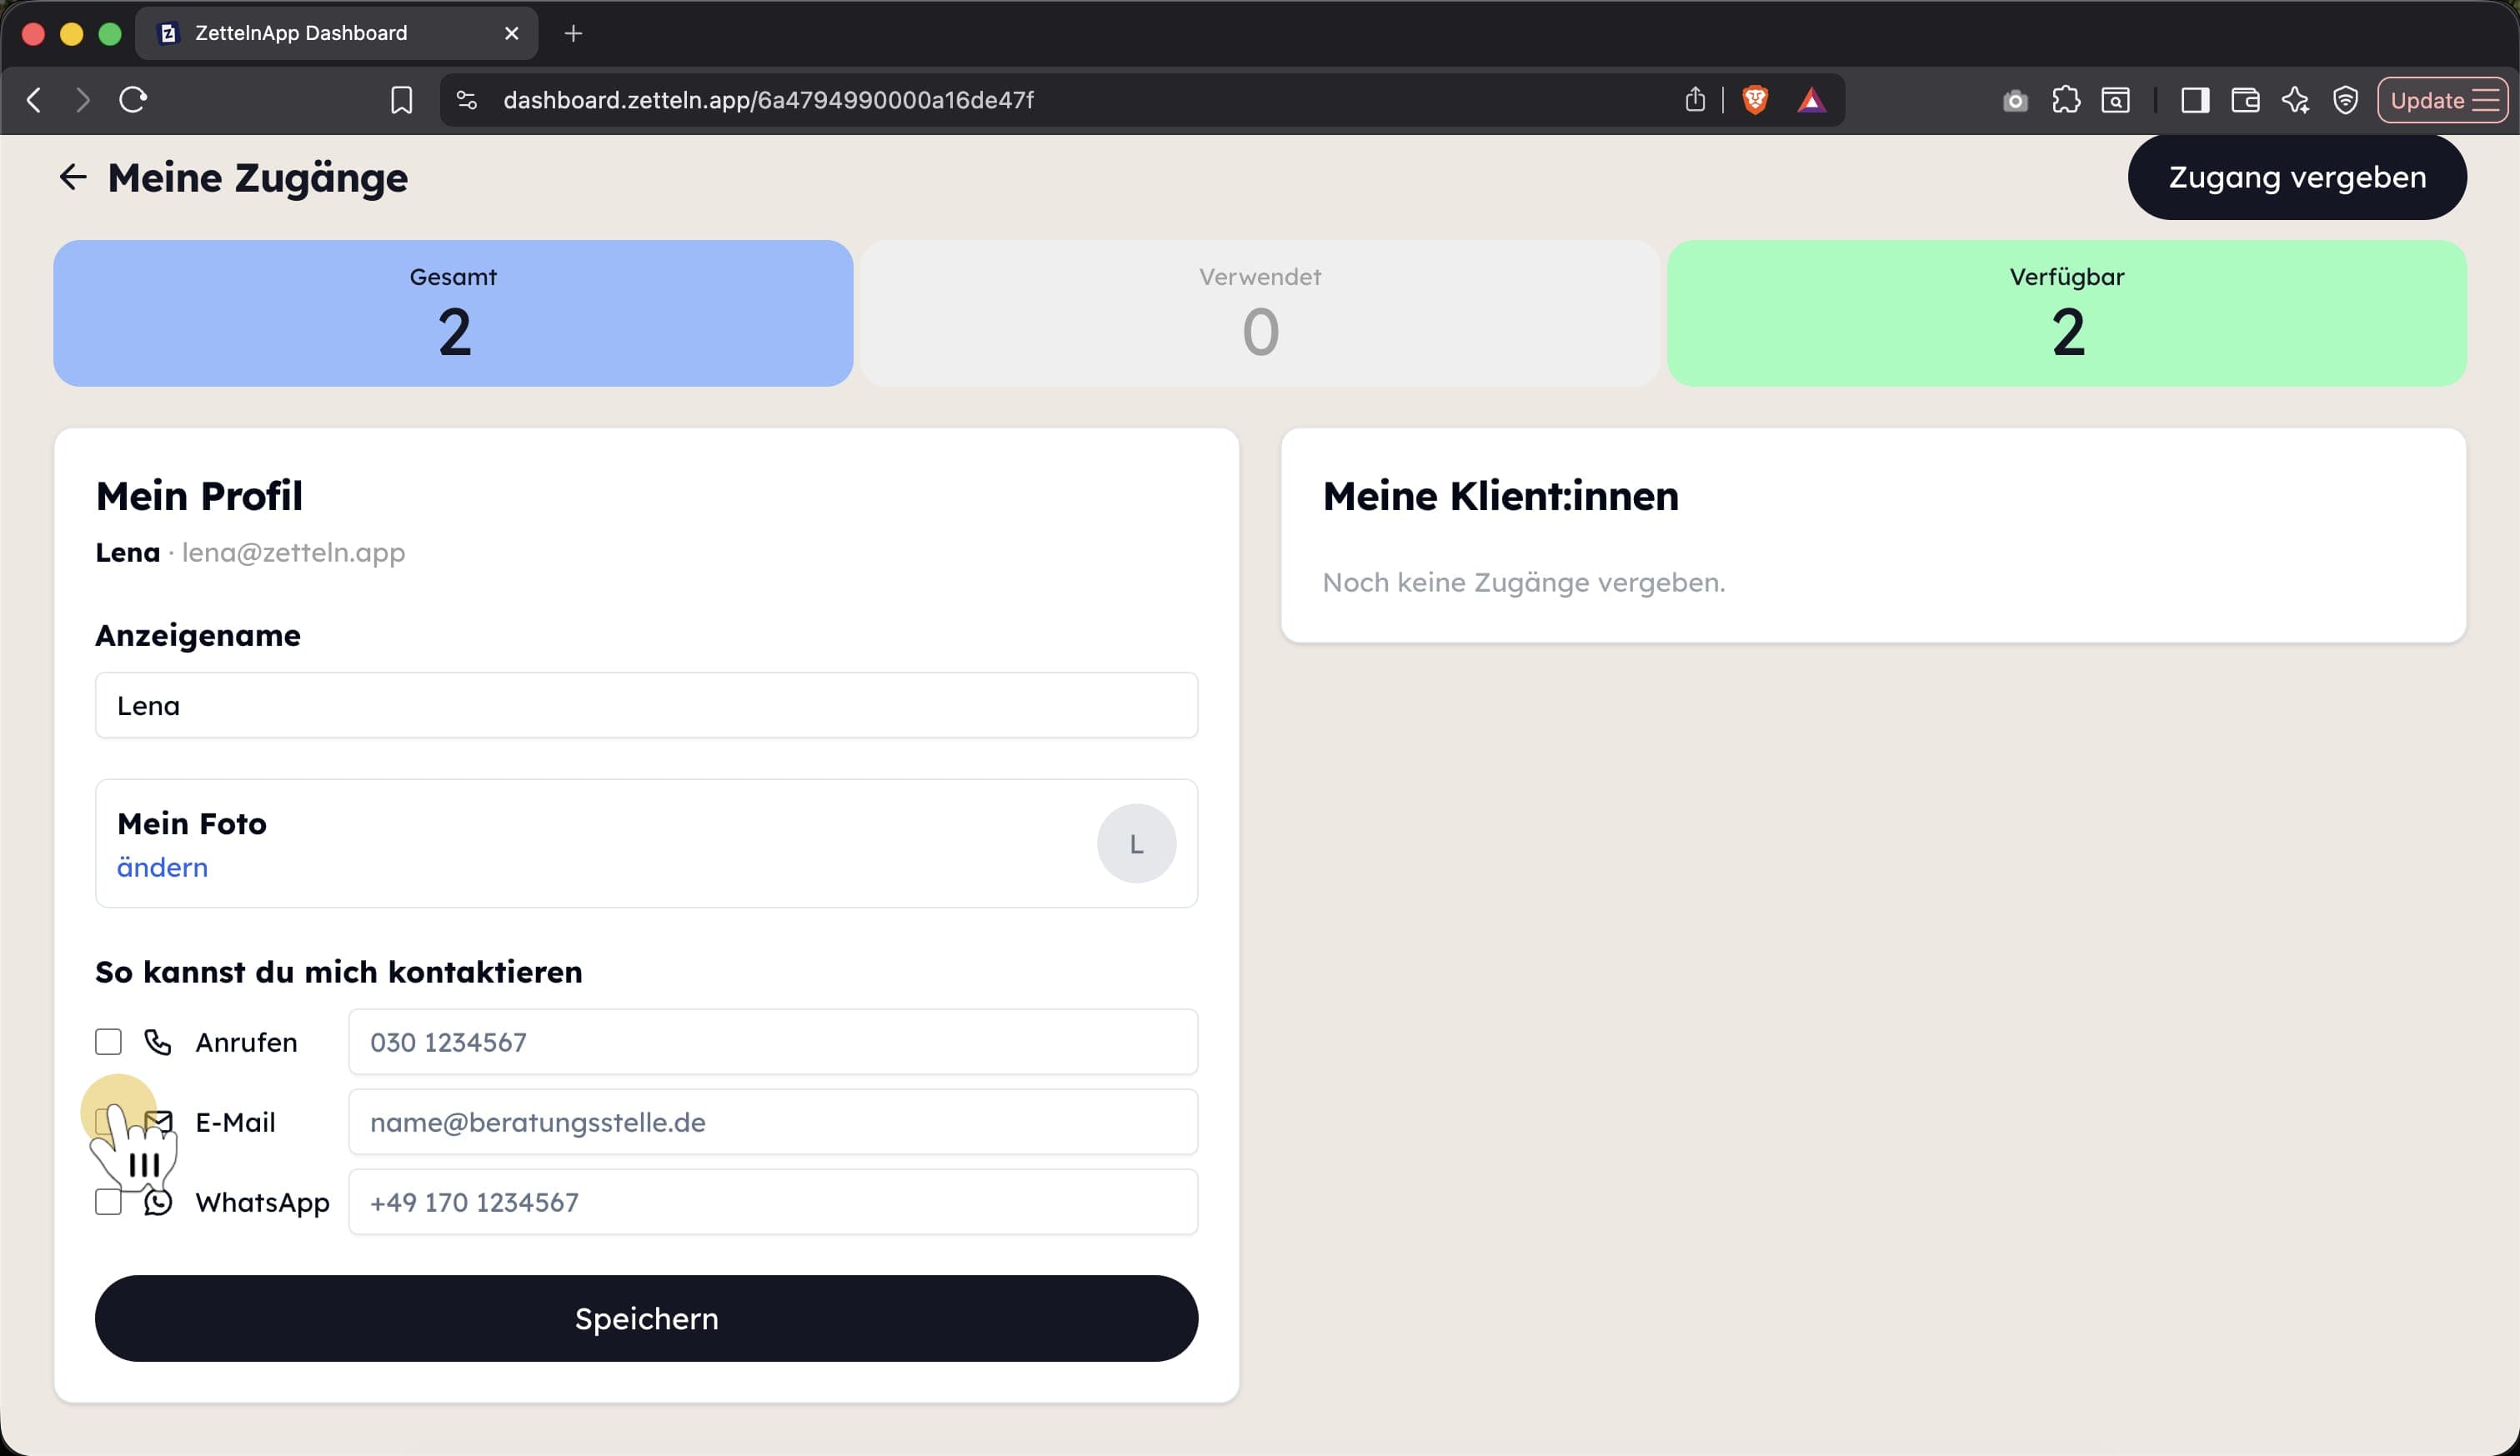Toggle the browser sidebar panel icon
The width and height of the screenshot is (2520, 1456).
point(2195,100)
